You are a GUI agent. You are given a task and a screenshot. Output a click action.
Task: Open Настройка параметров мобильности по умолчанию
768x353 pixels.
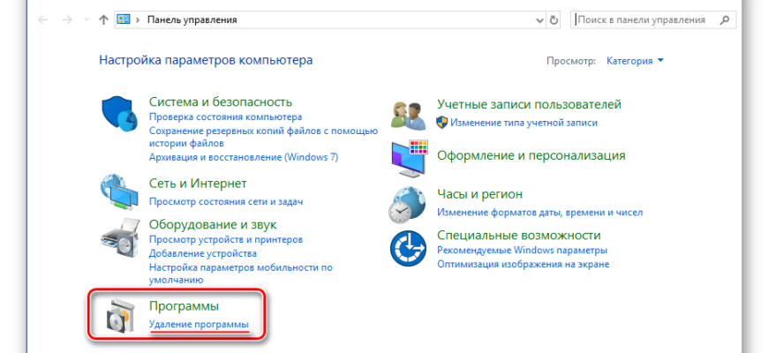click(x=240, y=274)
